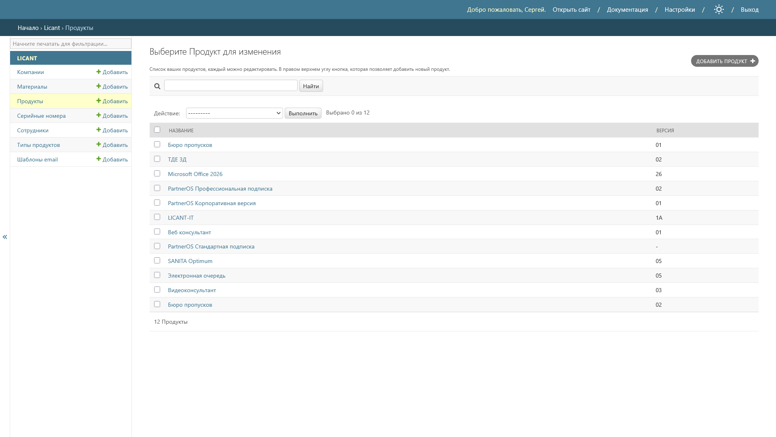The height and width of the screenshot is (437, 776).
Task: Click the magnifier search icon
Action: coord(157,86)
